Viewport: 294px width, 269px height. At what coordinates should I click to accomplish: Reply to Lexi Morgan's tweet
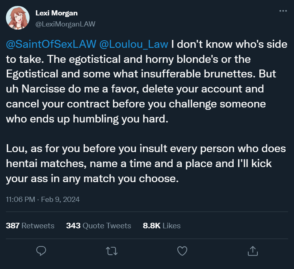pyautogui.click(x=41, y=250)
